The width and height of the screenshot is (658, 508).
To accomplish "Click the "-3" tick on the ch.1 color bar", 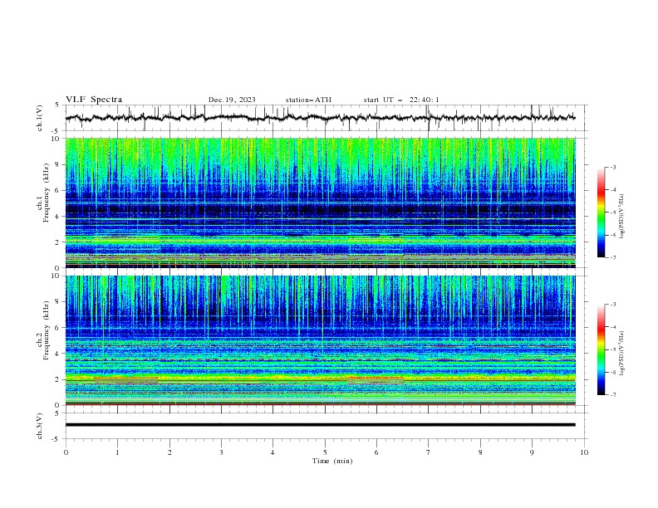I will click(x=613, y=167).
